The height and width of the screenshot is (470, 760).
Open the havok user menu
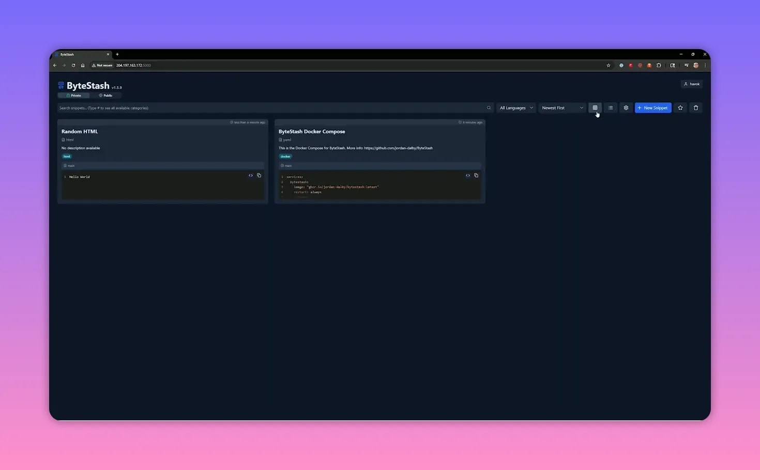(x=692, y=84)
